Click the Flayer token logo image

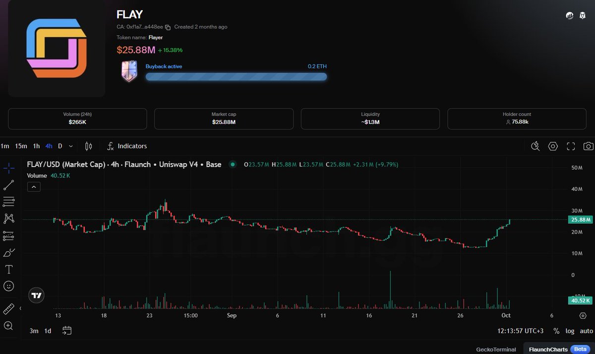point(57,48)
